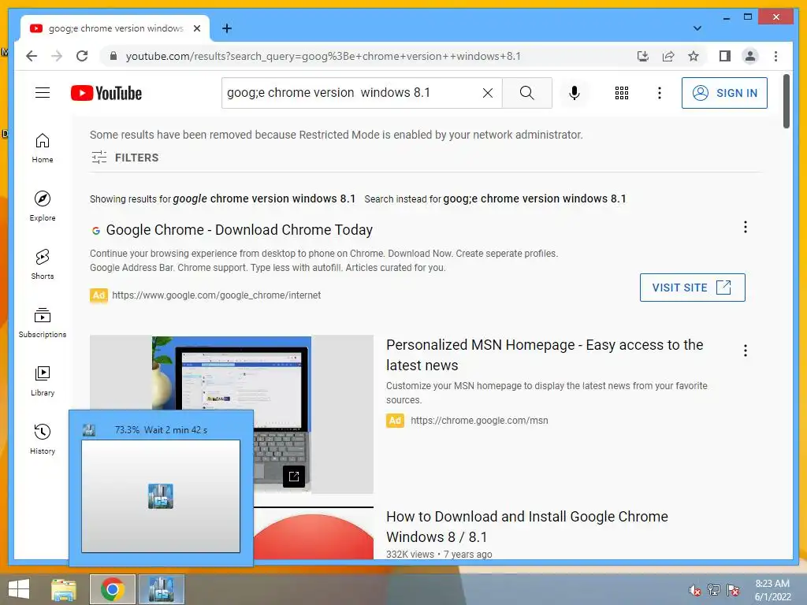Open Explore in the sidebar
Screen dimensions: 807x605
click(x=43, y=206)
